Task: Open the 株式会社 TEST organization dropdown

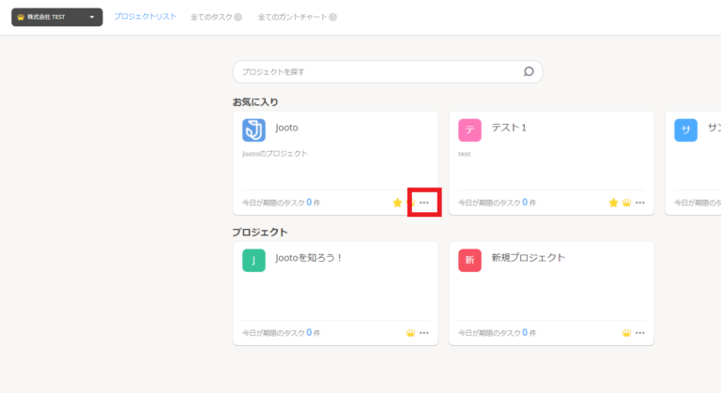Action: point(56,17)
